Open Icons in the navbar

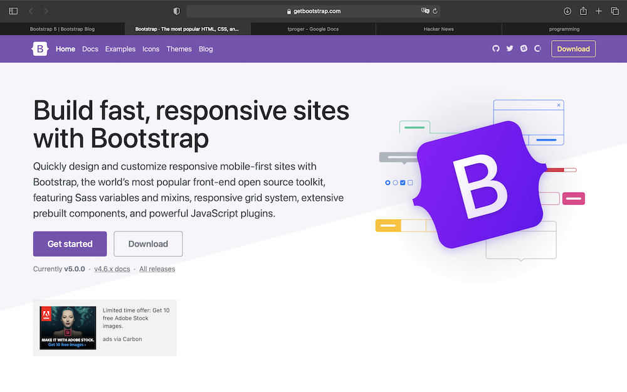pos(150,49)
